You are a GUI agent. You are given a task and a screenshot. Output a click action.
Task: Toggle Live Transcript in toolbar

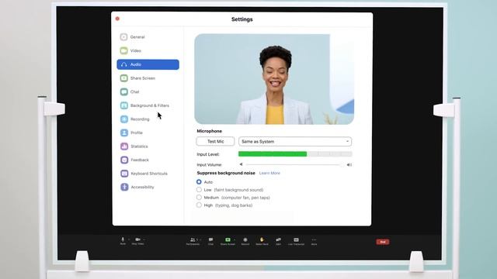pyautogui.click(x=296, y=241)
